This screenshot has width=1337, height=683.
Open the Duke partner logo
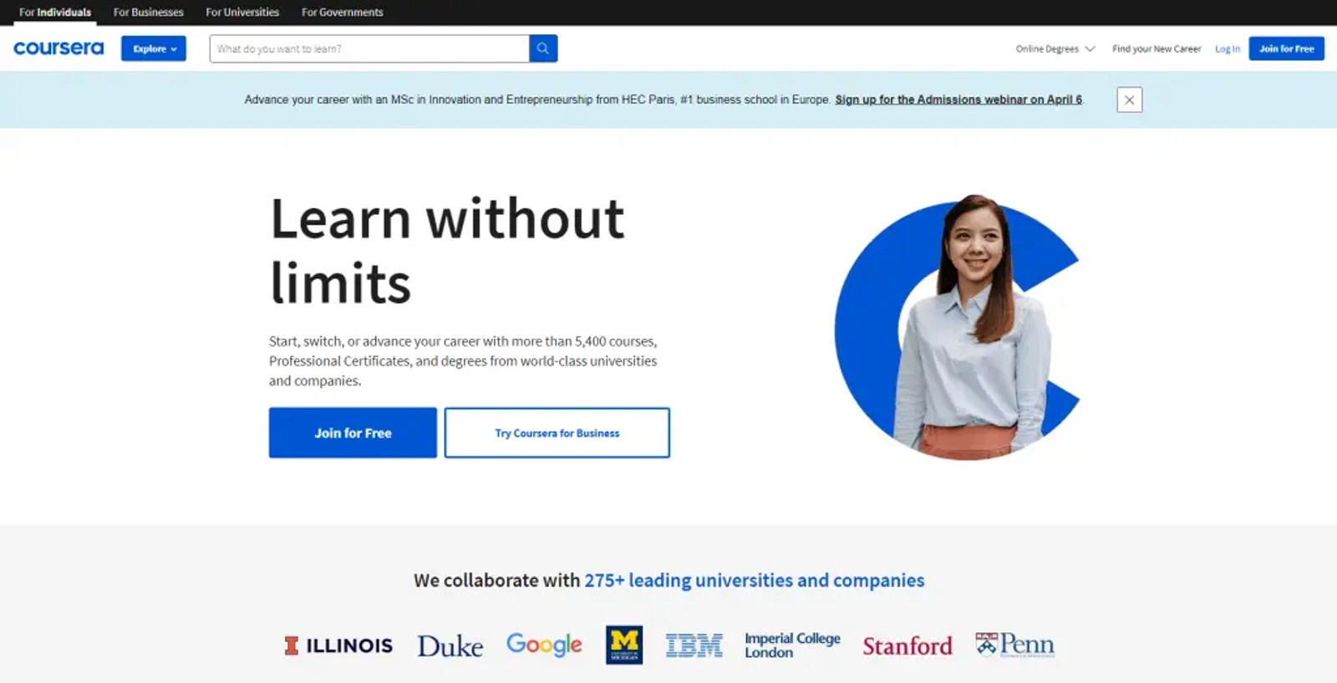coord(450,646)
